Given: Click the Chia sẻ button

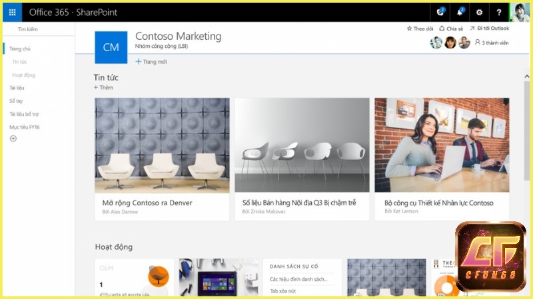Looking at the screenshot, I should coord(451,29).
